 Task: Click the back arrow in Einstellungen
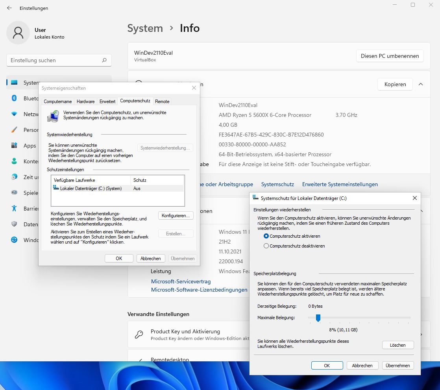click(x=9, y=8)
